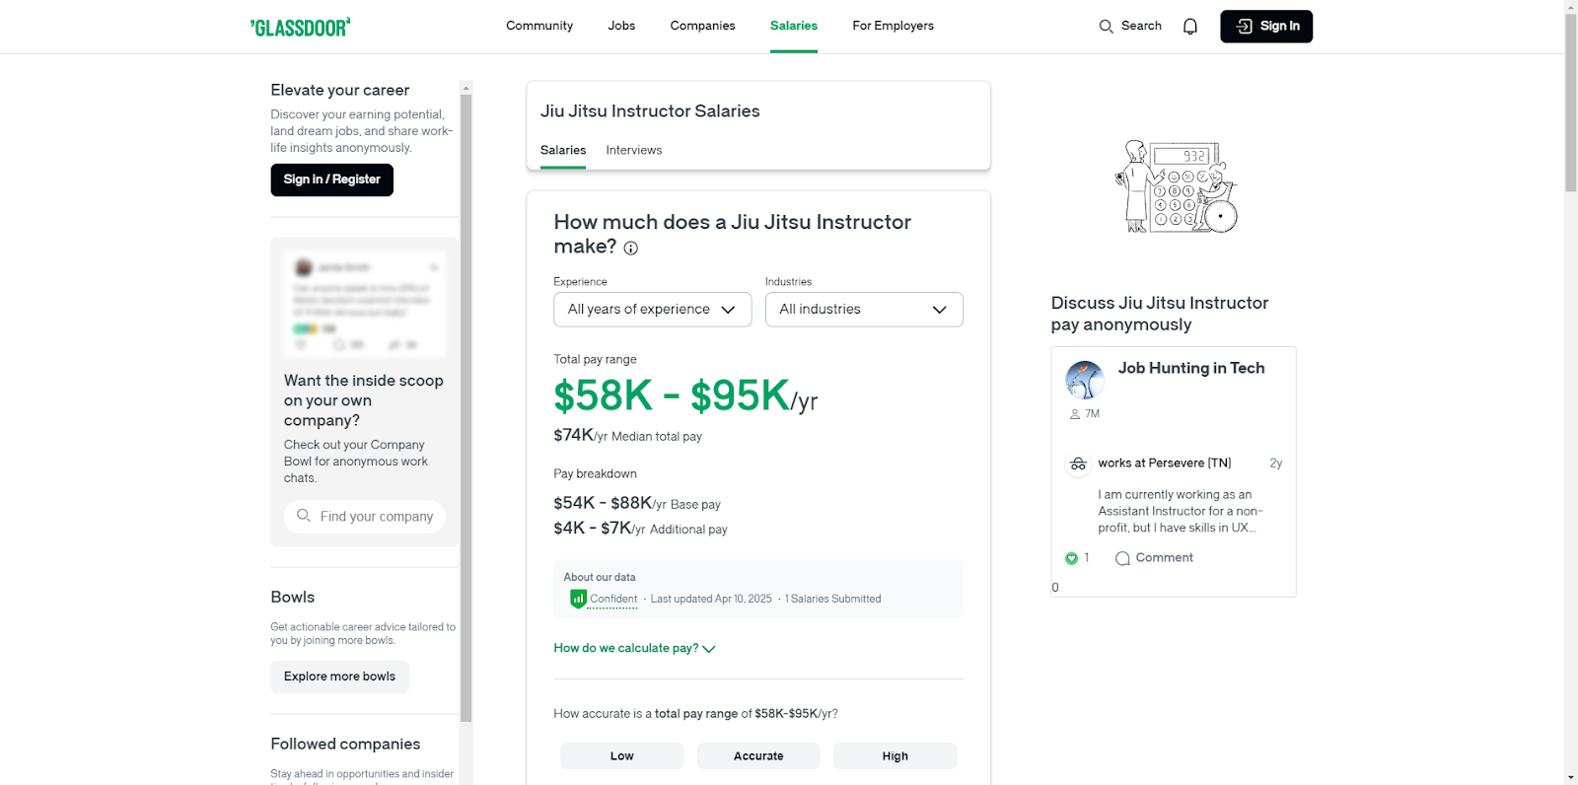This screenshot has height=785, width=1578.
Task: Open For Employers menu
Action: point(893,26)
